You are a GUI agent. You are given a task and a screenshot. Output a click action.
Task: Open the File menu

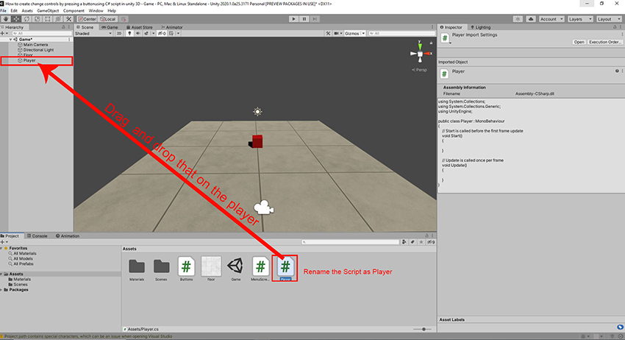point(4,10)
